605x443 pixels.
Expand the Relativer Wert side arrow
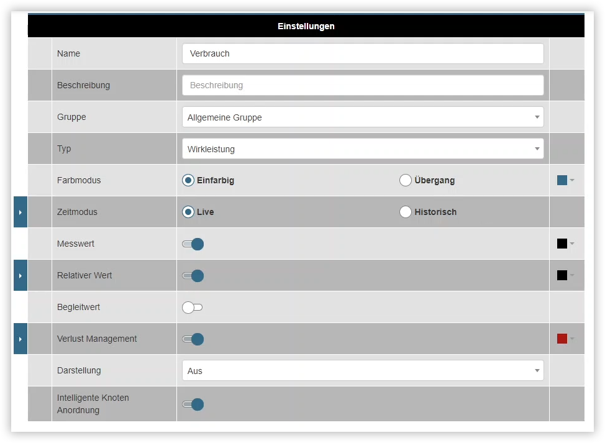pyautogui.click(x=20, y=275)
